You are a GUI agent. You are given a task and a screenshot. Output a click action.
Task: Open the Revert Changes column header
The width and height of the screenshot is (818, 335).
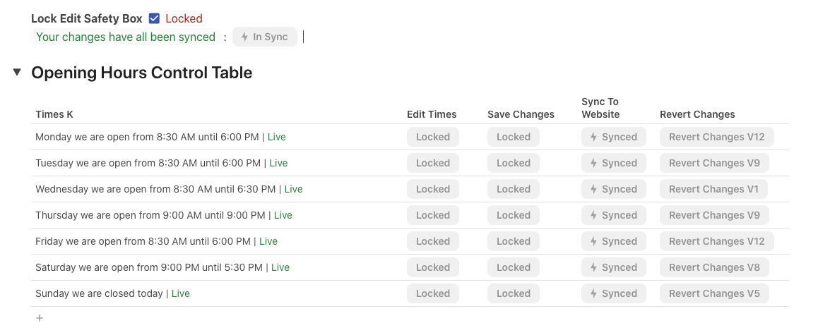pyautogui.click(x=697, y=115)
